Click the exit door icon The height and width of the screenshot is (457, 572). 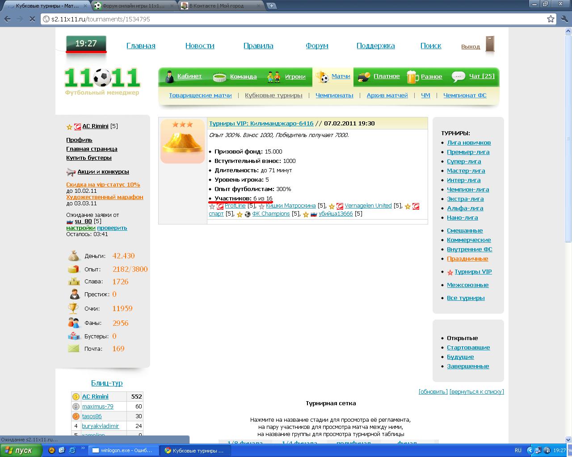tap(490, 44)
